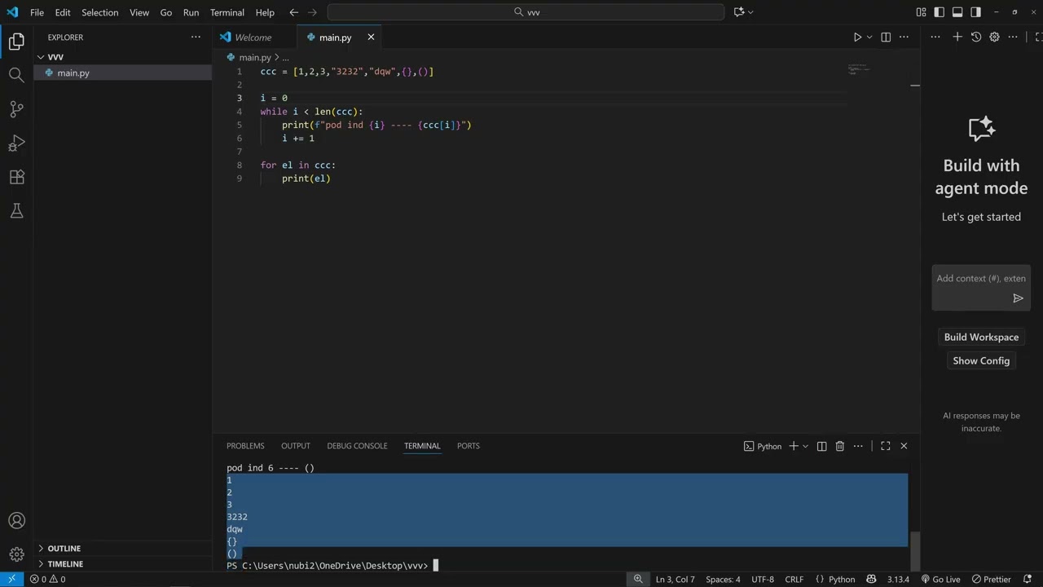This screenshot has width=1043, height=587.
Task: Switch to the Output panel tab
Action: [296, 446]
